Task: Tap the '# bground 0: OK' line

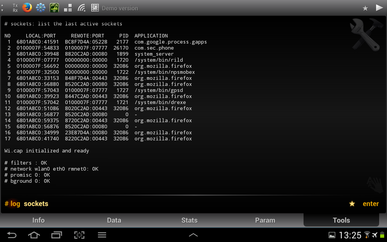Action: coord(27,181)
